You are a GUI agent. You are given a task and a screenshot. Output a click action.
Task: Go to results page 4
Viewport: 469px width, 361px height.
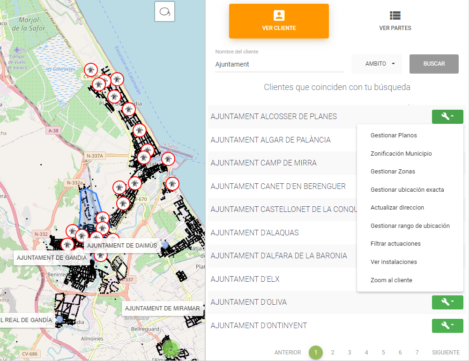[x=366, y=353]
